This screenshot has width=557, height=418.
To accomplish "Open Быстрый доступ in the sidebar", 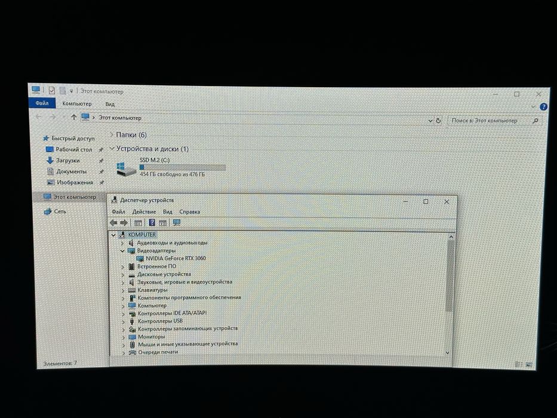I will tap(73, 139).
